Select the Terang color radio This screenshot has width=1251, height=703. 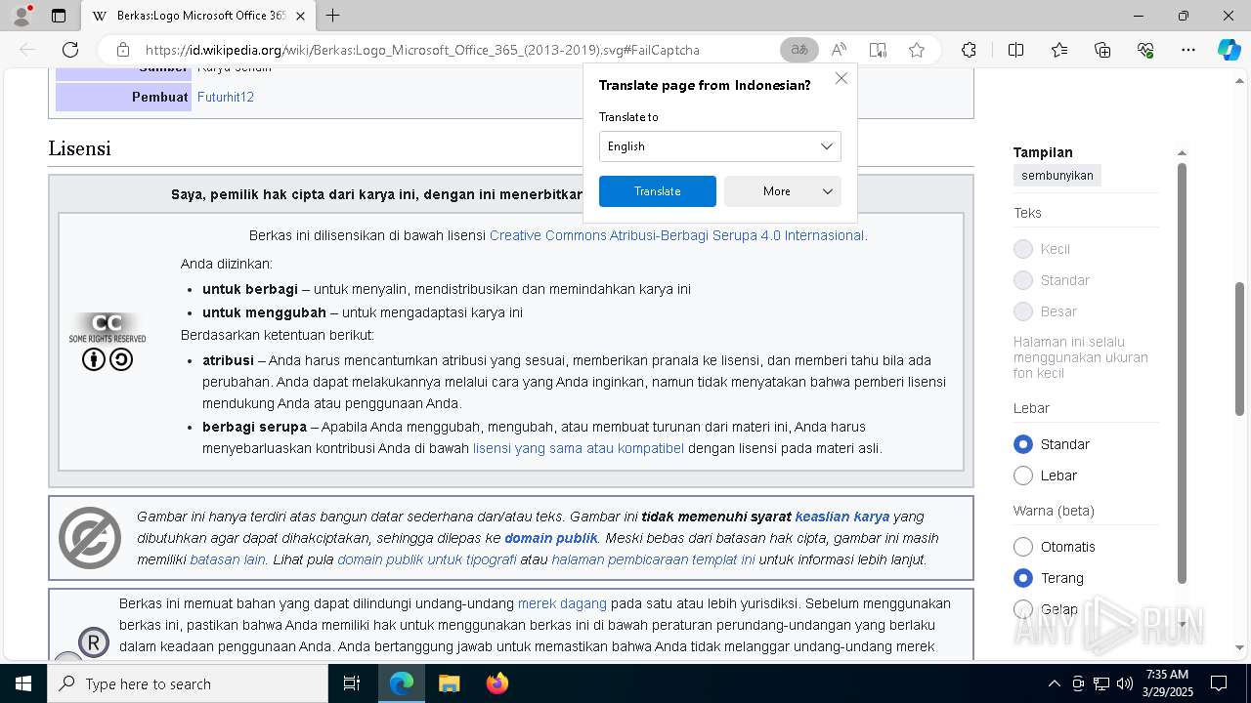(x=1023, y=578)
